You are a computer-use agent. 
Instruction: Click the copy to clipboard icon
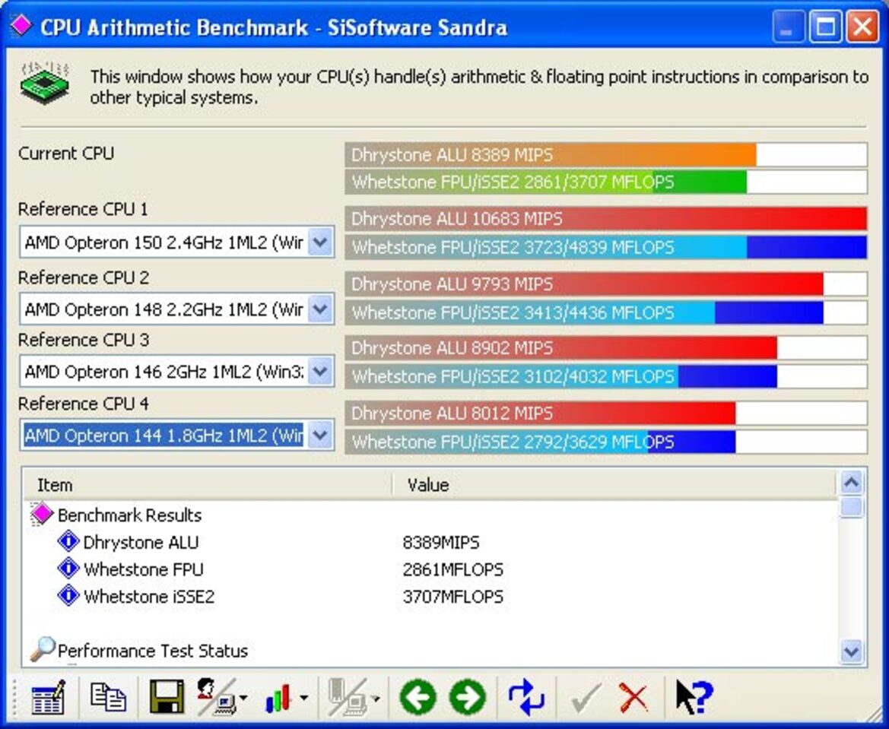click(x=108, y=697)
